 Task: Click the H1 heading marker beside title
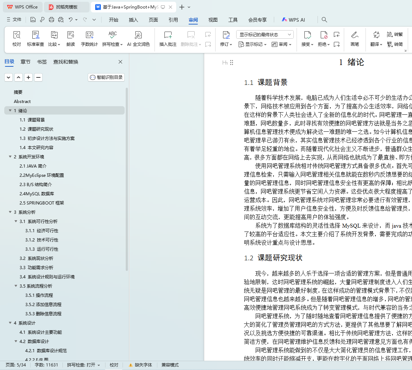click(x=225, y=62)
